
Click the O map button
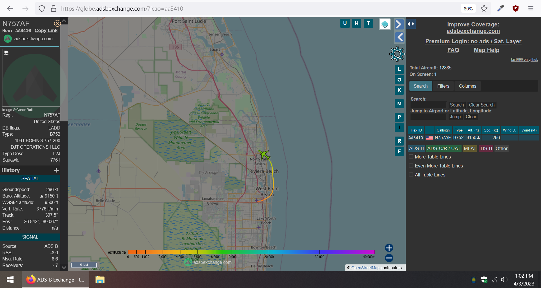[399, 80]
